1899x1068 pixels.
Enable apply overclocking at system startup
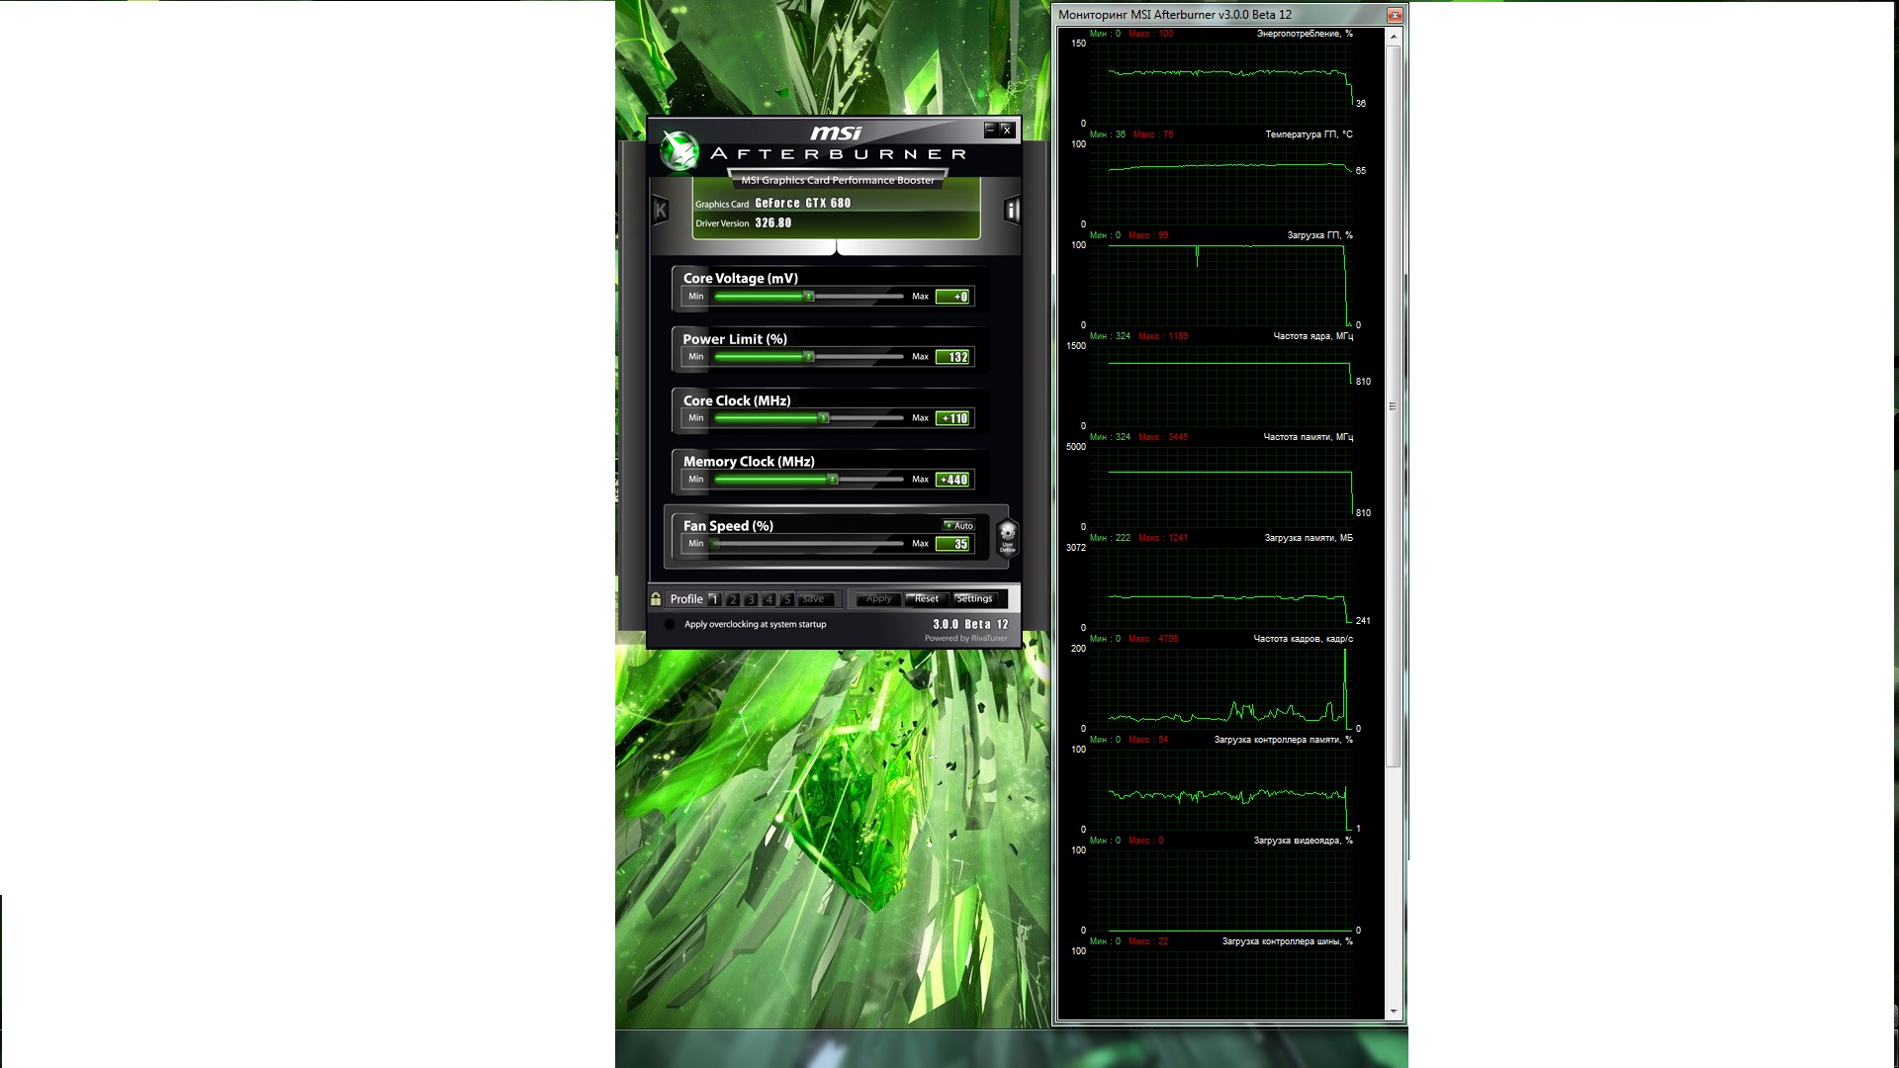tap(670, 625)
